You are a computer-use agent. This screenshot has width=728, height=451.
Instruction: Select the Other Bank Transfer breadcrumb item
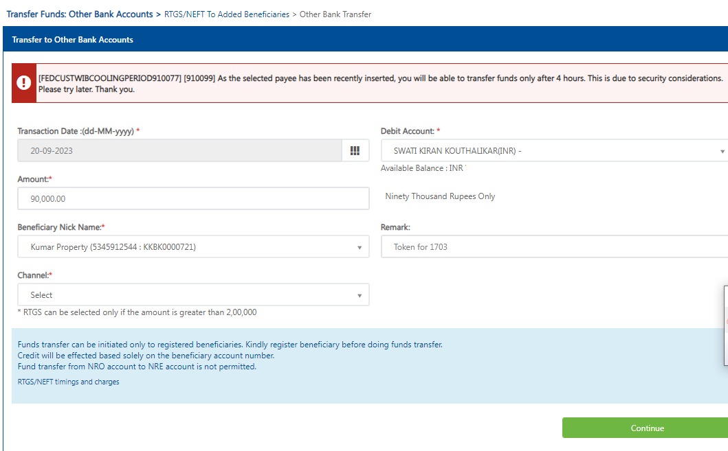pos(335,14)
